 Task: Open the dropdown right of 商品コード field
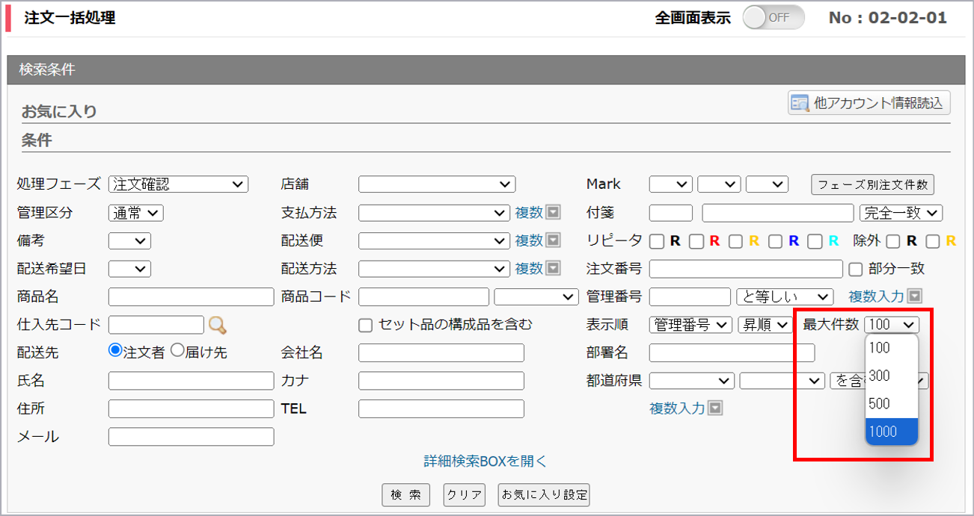(536, 296)
